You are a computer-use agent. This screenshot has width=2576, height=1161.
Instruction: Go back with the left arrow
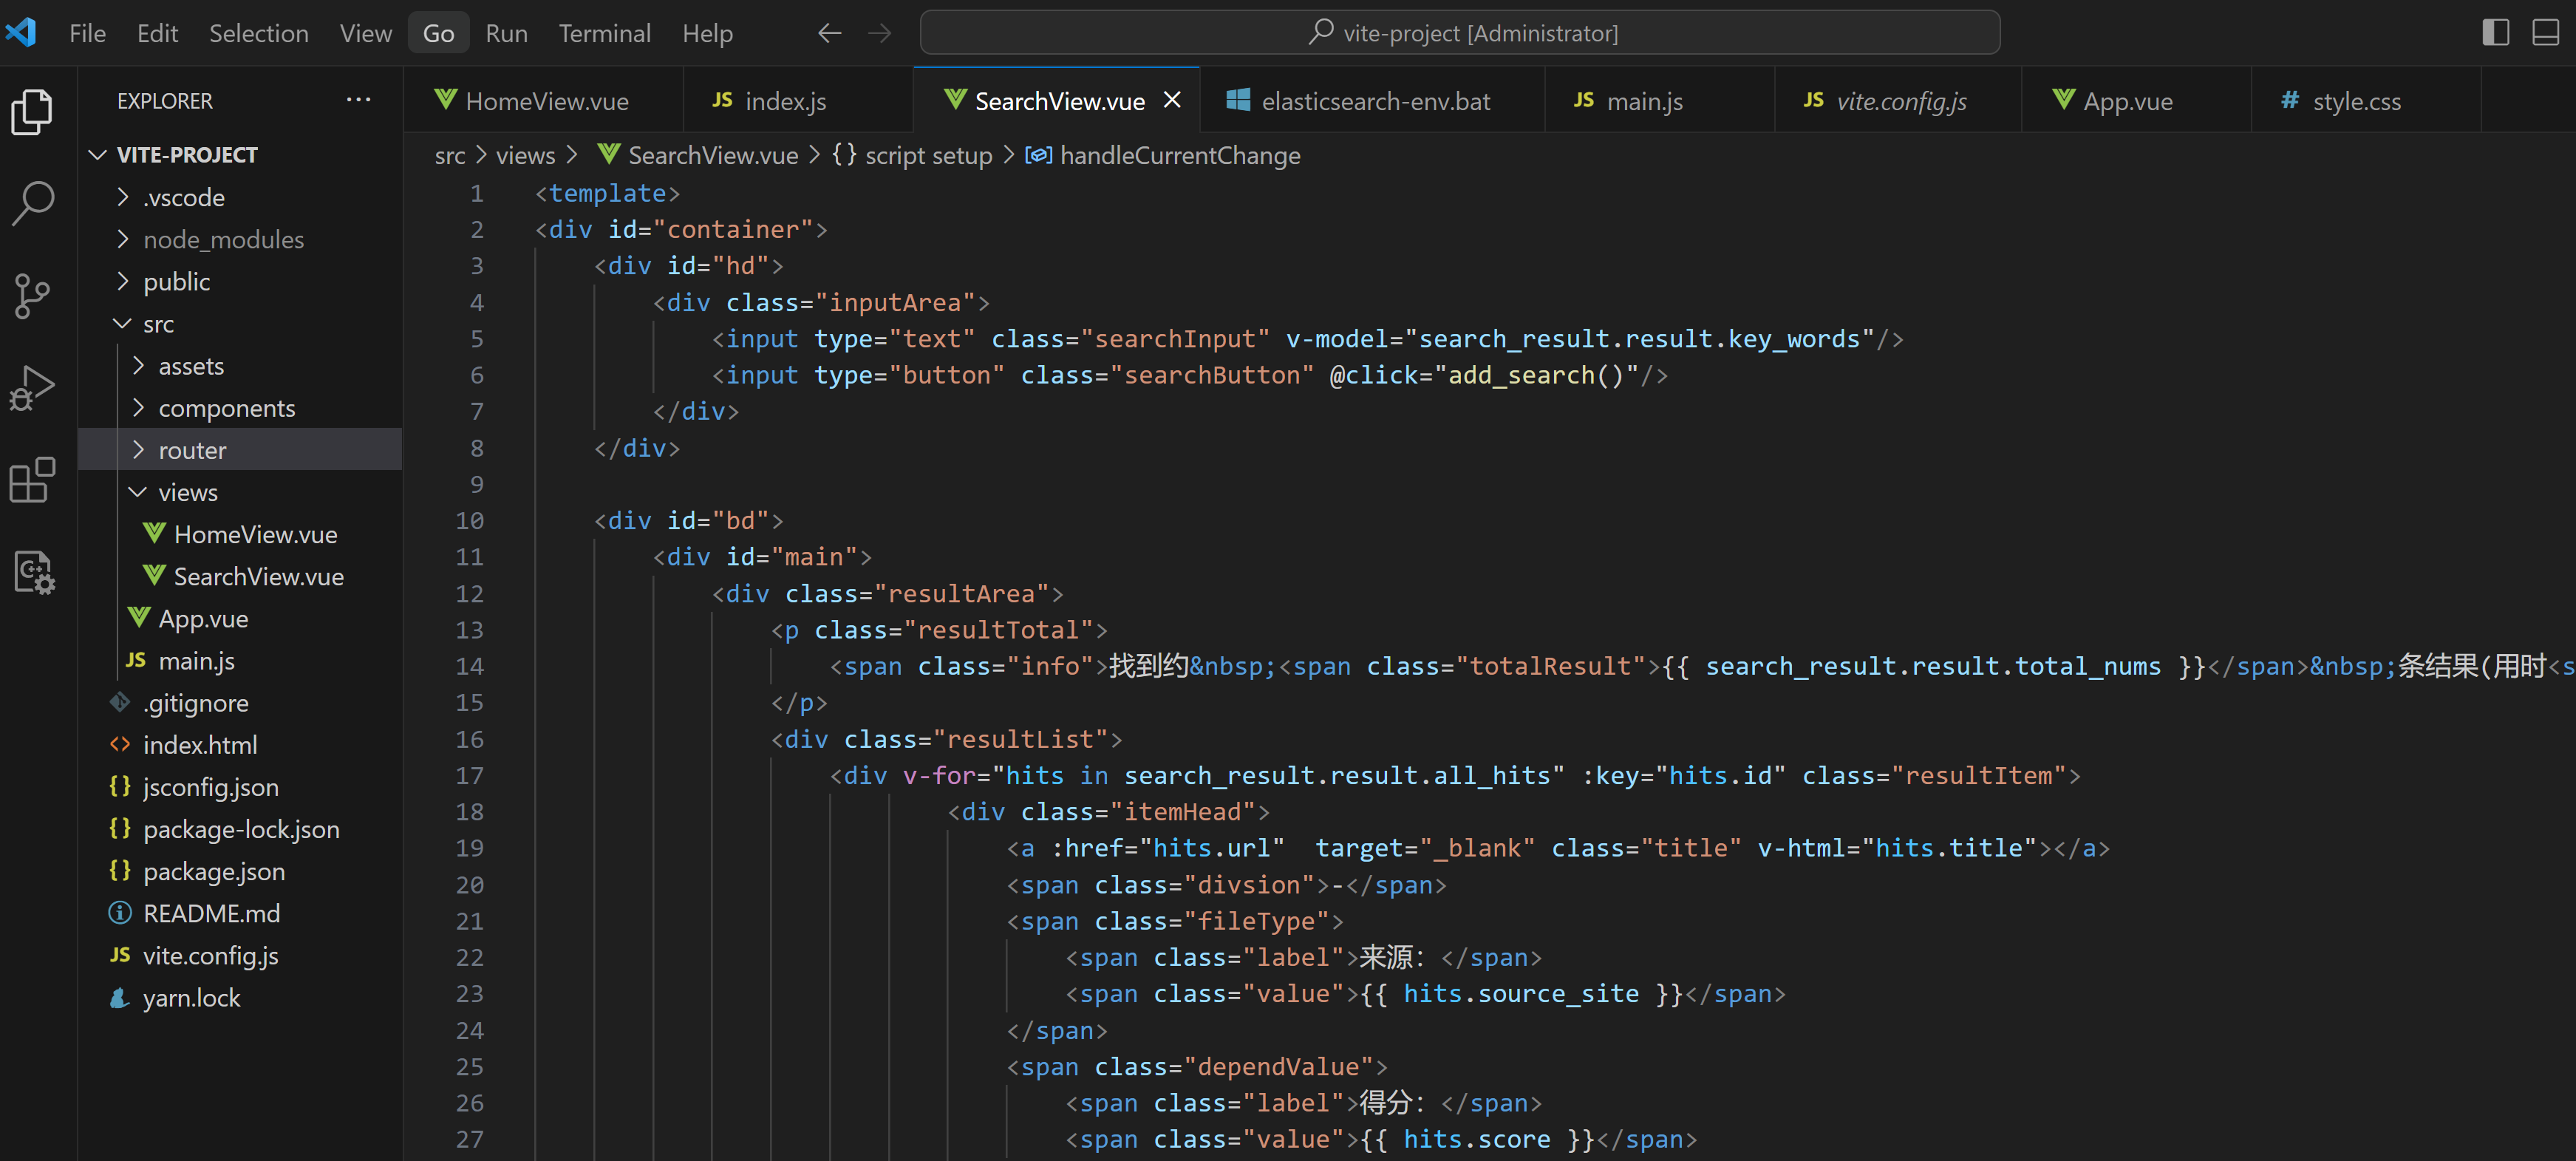(x=829, y=33)
